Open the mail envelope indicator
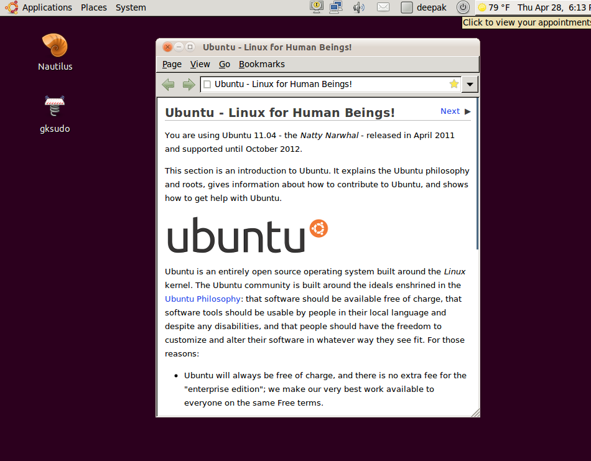This screenshot has width=591, height=461. pyautogui.click(x=383, y=7)
